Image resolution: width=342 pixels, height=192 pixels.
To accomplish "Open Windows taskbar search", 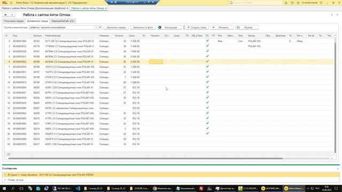I will (13, 188).
